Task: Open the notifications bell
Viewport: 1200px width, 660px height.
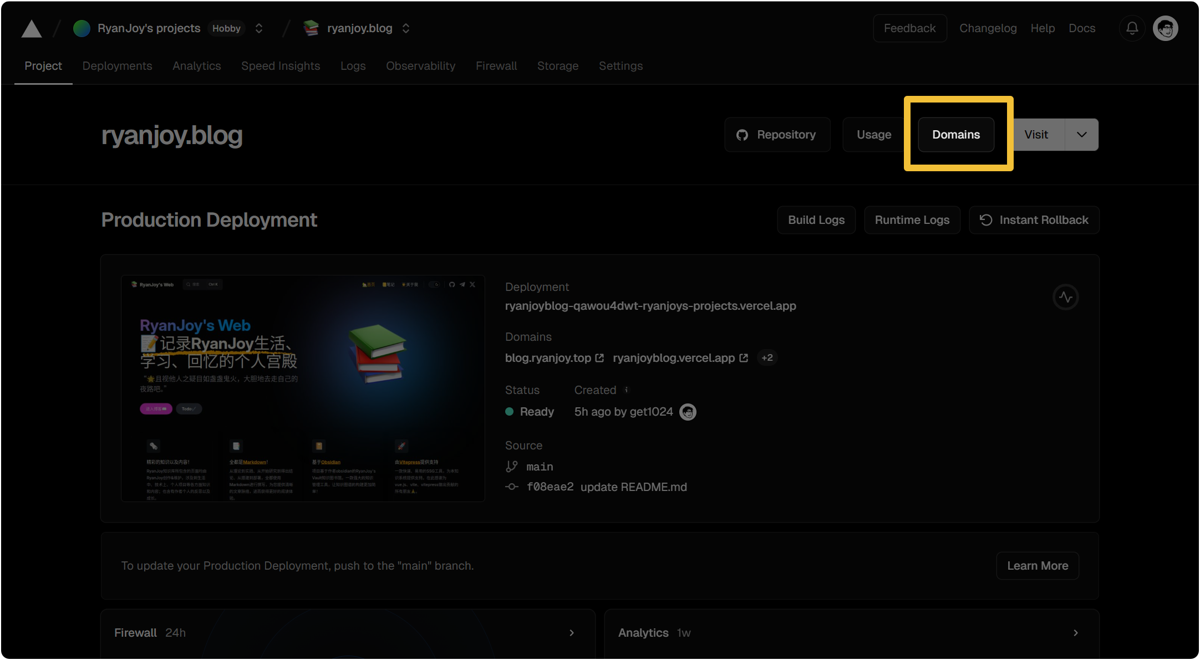Action: (1132, 28)
